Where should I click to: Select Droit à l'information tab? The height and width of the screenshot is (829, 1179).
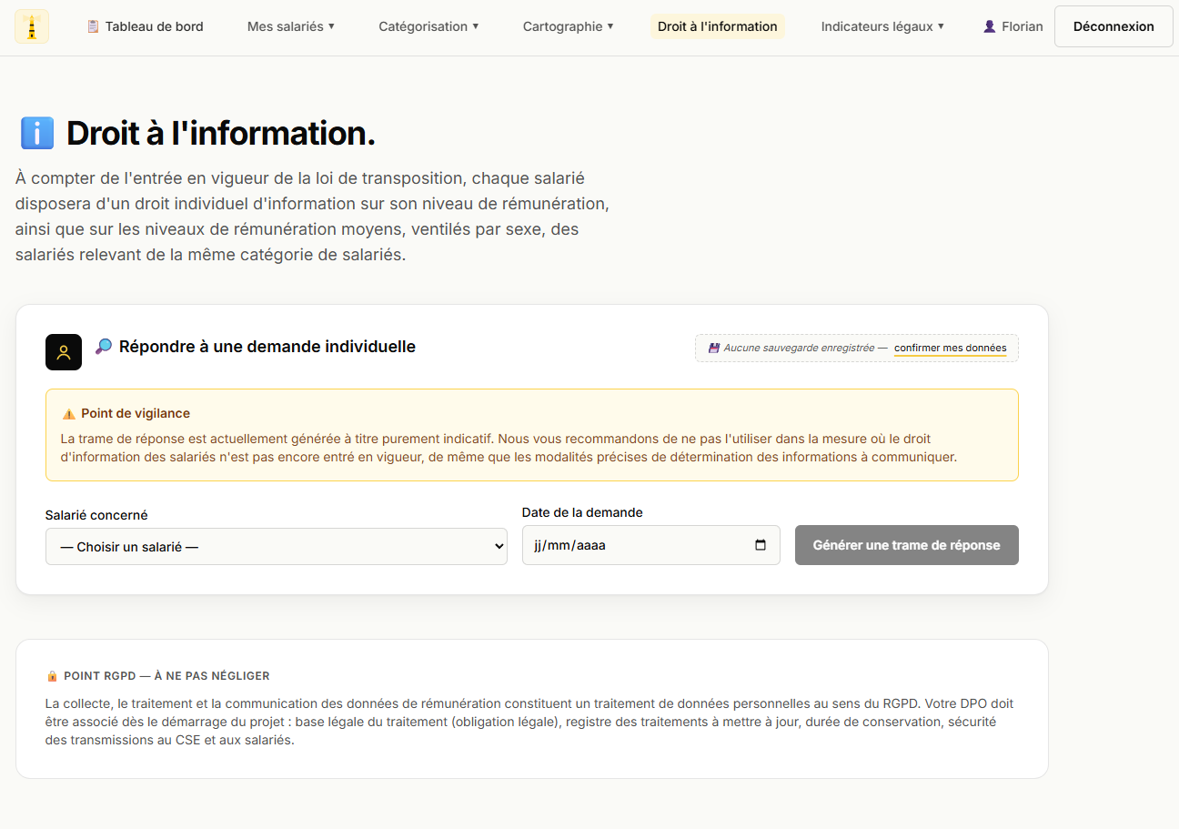point(718,26)
